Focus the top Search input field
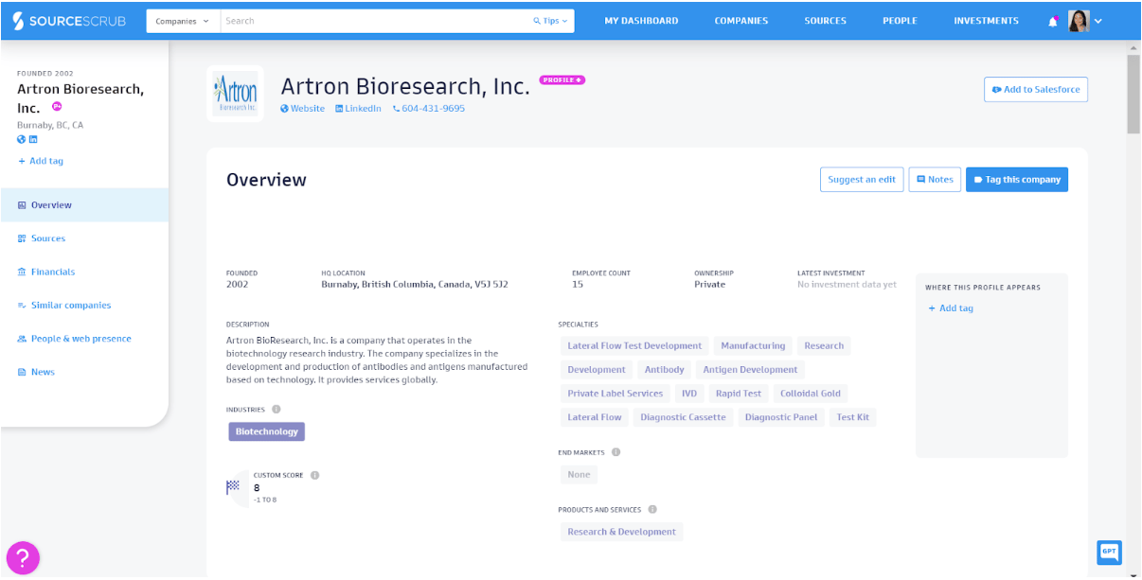1142x580 pixels. 376,21
